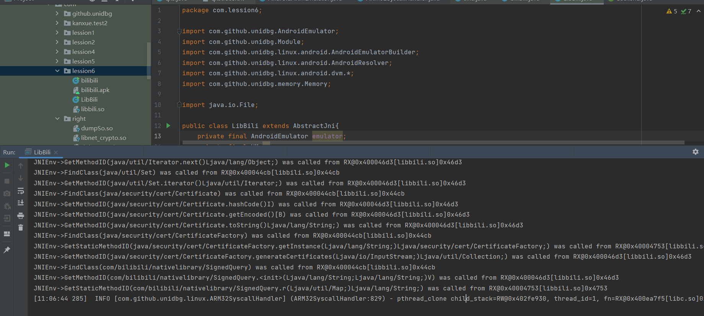704x316 pixels.
Task: Expand the lession4 package
Action: click(57, 52)
